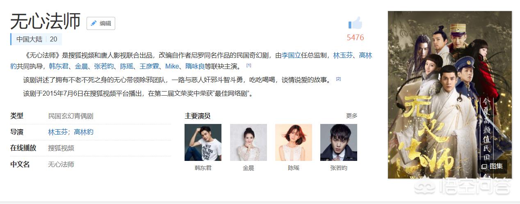
Task: Open the Mike link in cast list
Action: tap(172, 66)
